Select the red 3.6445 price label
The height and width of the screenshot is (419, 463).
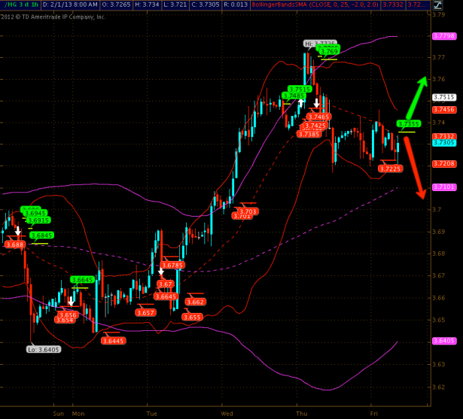(113, 341)
